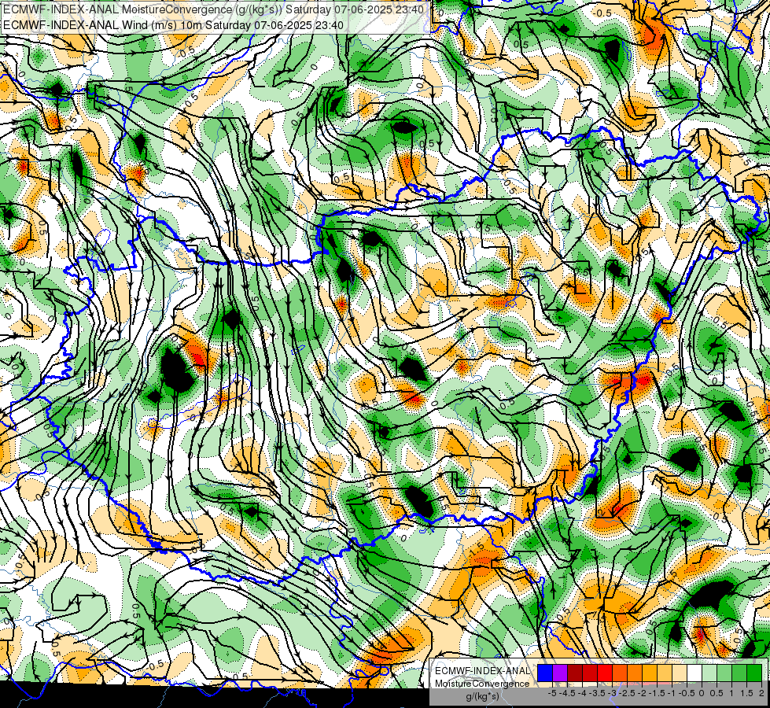Screen dimensions: 770x708
Task: Pick the darkest green swatch ending at 2
Action: pyautogui.click(x=754, y=673)
